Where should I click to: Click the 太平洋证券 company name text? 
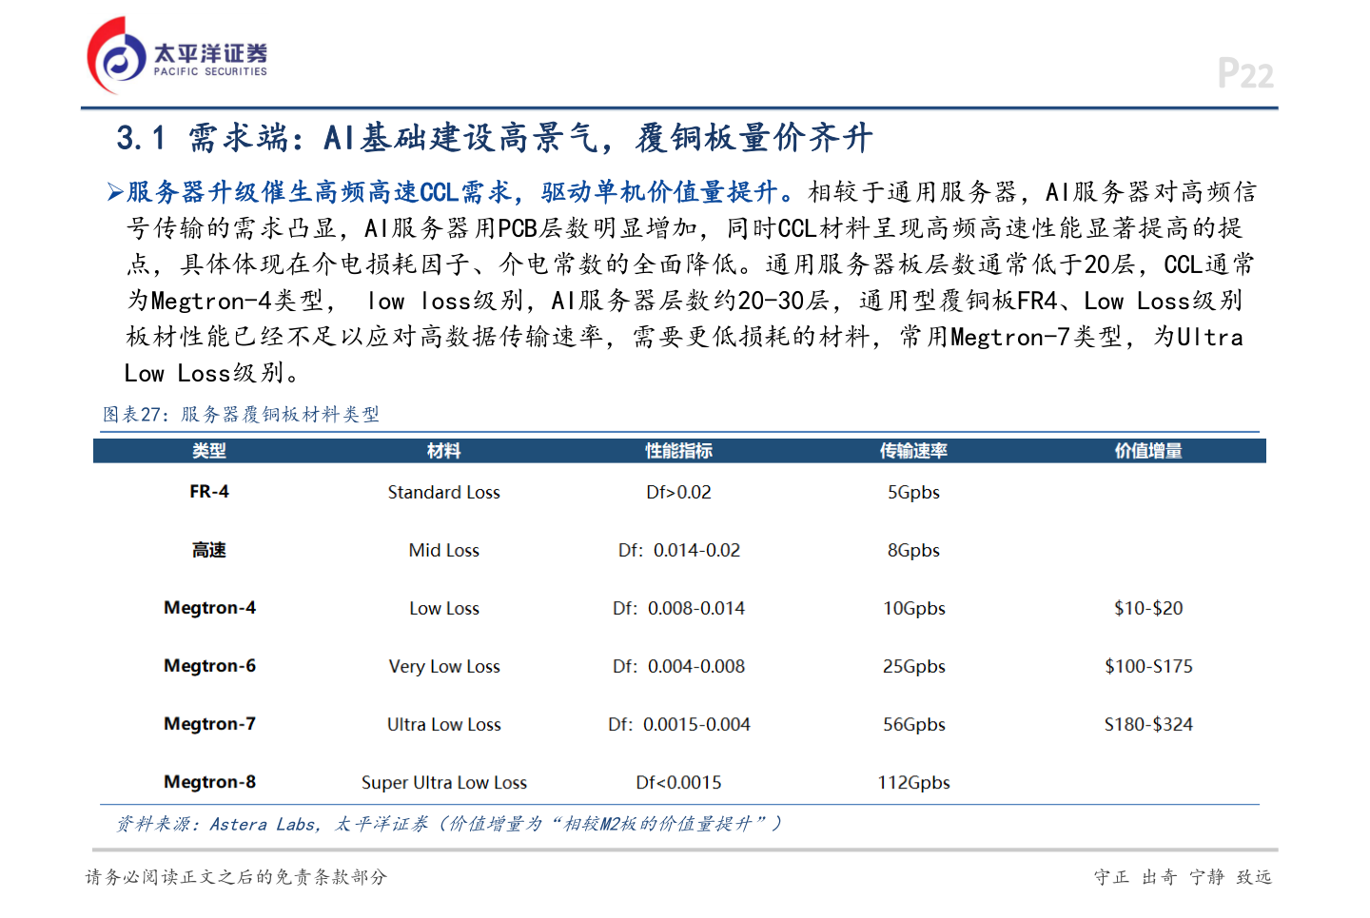point(210,52)
